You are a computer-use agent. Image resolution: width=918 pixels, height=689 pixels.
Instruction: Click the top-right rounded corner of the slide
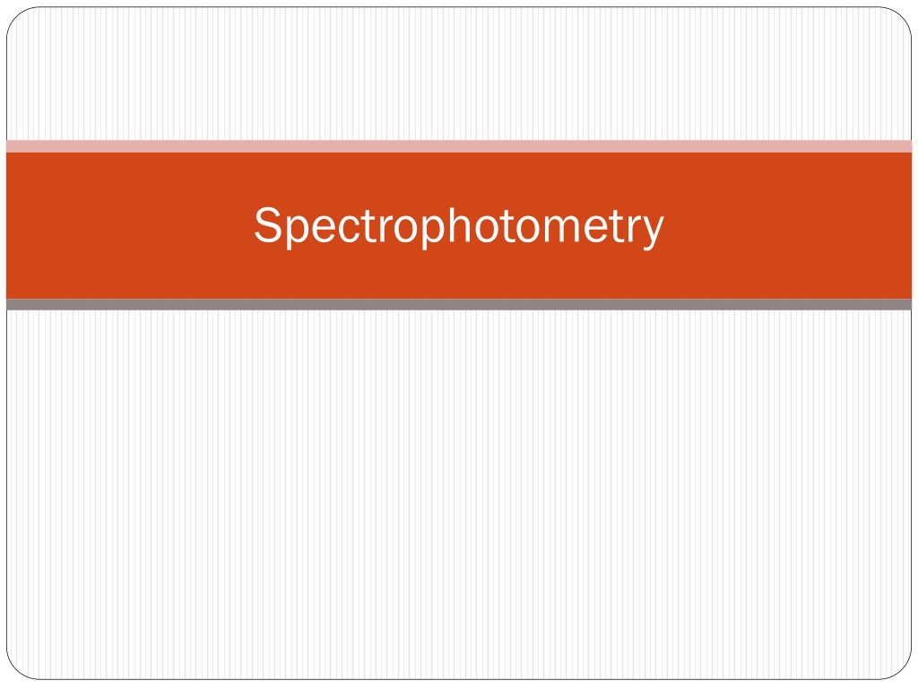tap(898, 20)
